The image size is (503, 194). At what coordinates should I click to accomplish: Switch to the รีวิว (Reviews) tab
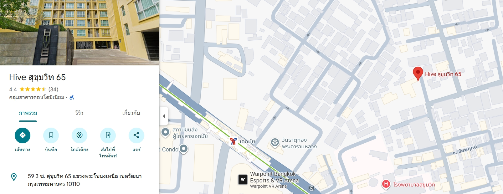tap(79, 113)
